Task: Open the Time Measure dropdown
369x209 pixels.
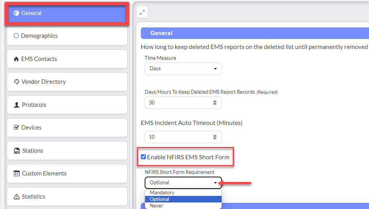Action: click(183, 69)
